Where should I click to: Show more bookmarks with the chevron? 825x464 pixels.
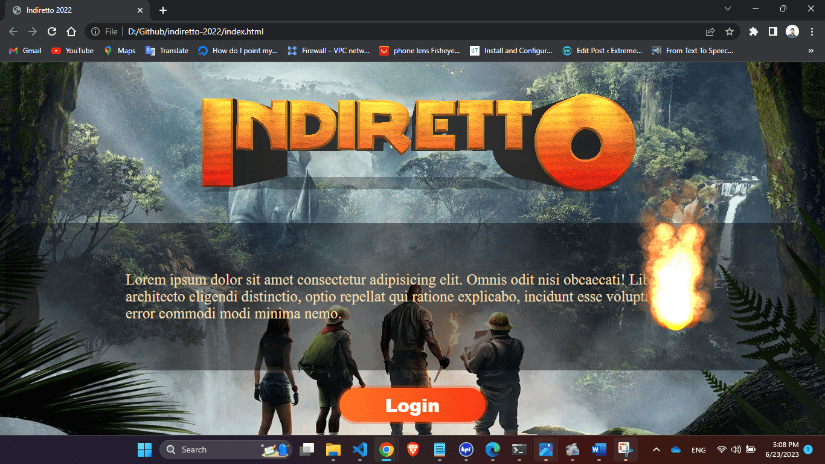pyautogui.click(x=811, y=51)
